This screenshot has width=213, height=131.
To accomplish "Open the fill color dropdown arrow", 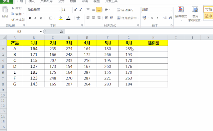I will click(x=64, y=18).
